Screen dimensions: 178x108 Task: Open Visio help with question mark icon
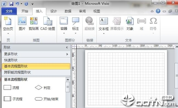pyautogui.click(x=158, y=11)
